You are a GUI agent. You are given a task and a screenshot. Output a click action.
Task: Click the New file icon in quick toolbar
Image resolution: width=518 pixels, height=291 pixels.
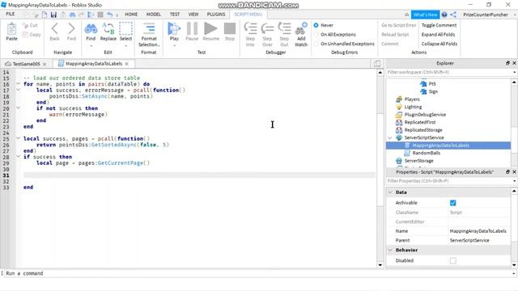click(x=45, y=15)
